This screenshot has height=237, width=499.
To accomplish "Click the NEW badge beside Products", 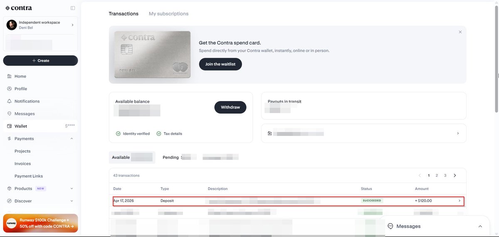I will [40, 188].
